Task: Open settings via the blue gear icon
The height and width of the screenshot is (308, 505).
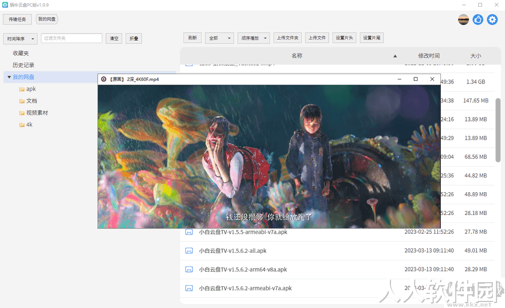Action: pos(492,20)
